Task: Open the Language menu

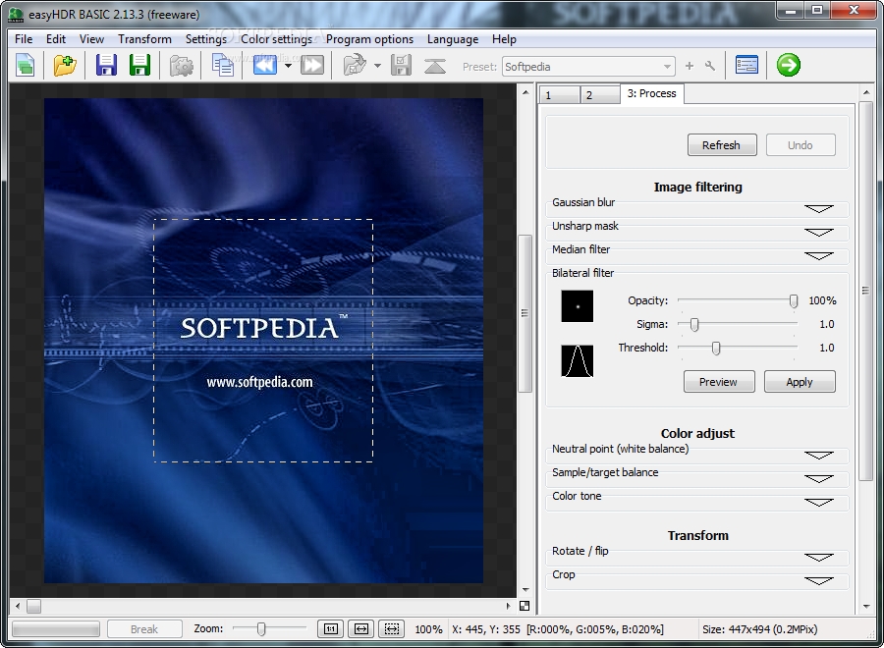Action: pyautogui.click(x=453, y=39)
